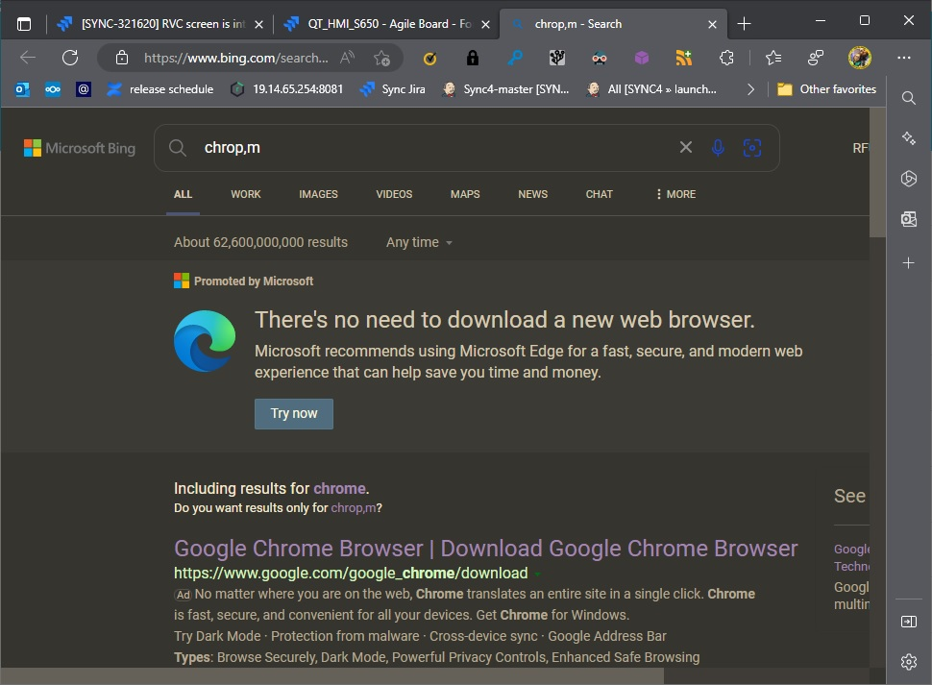This screenshot has width=932, height=685.
Task: Open the tab actions menu icon
Action: 24,24
